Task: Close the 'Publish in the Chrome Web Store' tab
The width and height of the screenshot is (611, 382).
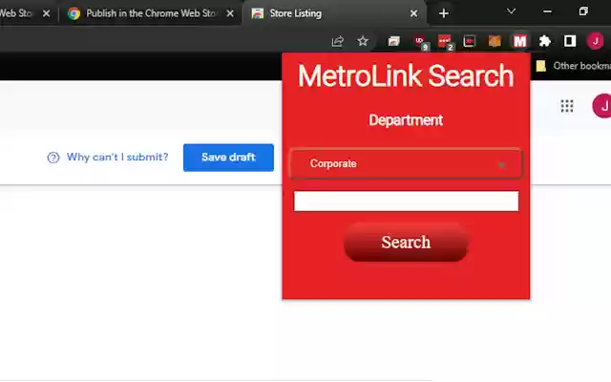Action: tap(230, 13)
